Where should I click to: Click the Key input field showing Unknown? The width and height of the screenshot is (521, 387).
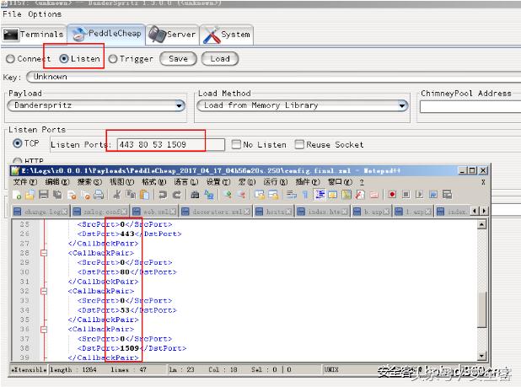pos(273,77)
